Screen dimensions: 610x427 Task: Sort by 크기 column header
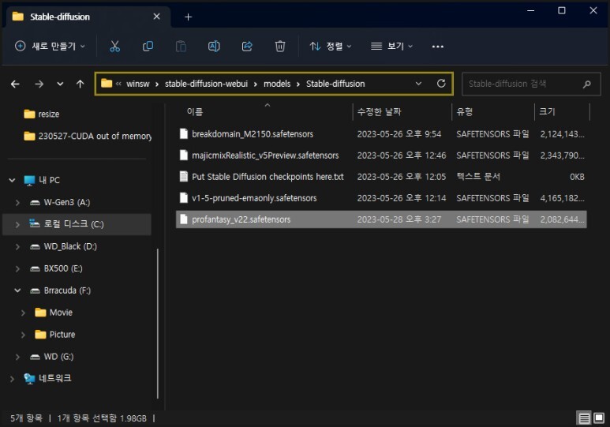click(547, 112)
